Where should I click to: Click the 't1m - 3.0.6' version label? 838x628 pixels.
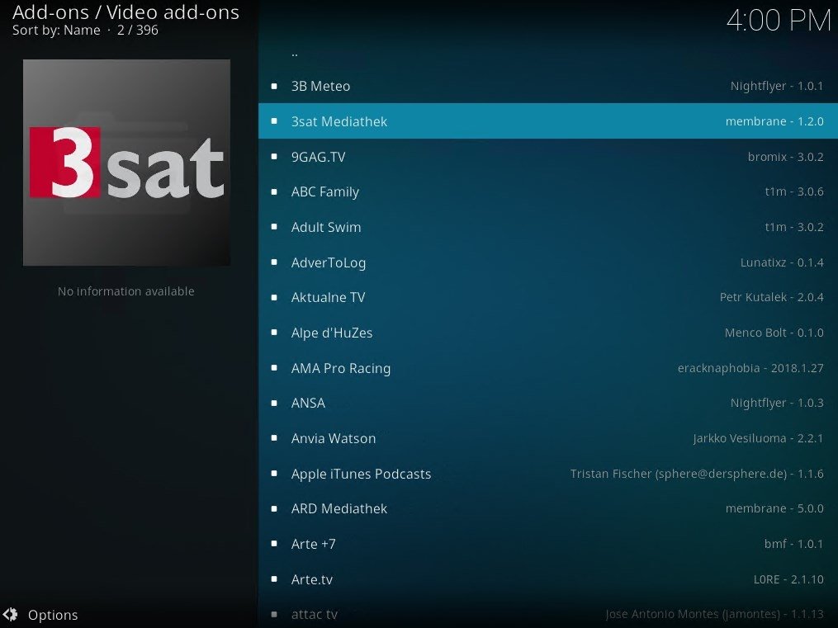(x=794, y=191)
